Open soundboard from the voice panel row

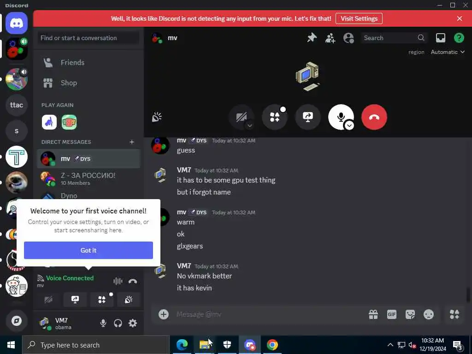pos(129,300)
